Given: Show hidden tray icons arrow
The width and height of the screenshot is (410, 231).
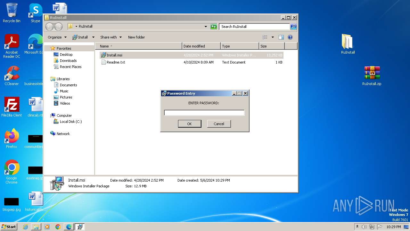Looking at the screenshot, I should [x=357, y=227].
